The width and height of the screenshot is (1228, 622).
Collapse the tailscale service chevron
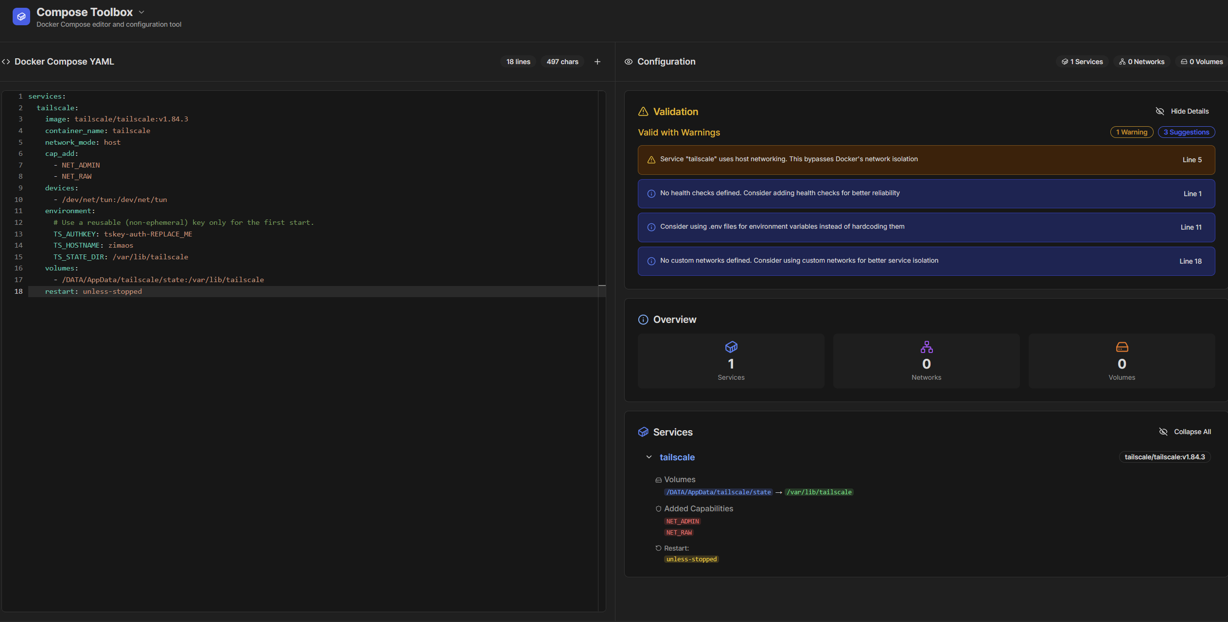pyautogui.click(x=649, y=457)
